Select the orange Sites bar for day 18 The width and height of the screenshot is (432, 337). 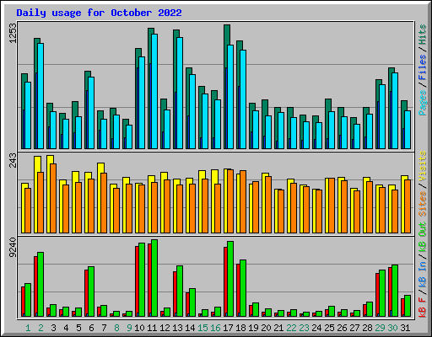click(x=243, y=201)
